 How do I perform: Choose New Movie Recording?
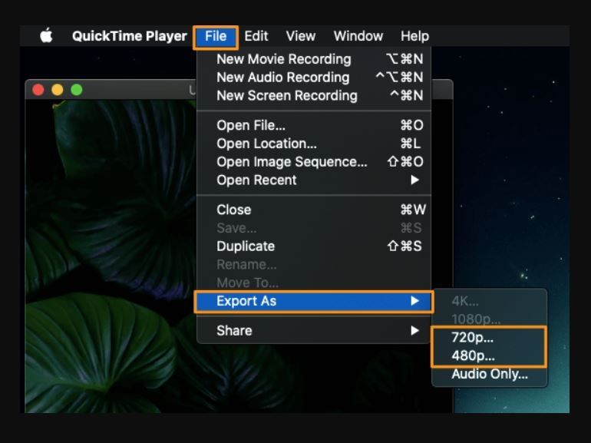click(x=314, y=59)
